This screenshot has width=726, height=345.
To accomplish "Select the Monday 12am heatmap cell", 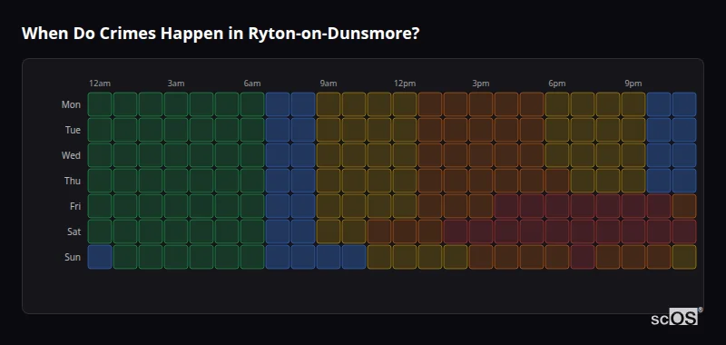I will pyautogui.click(x=100, y=104).
